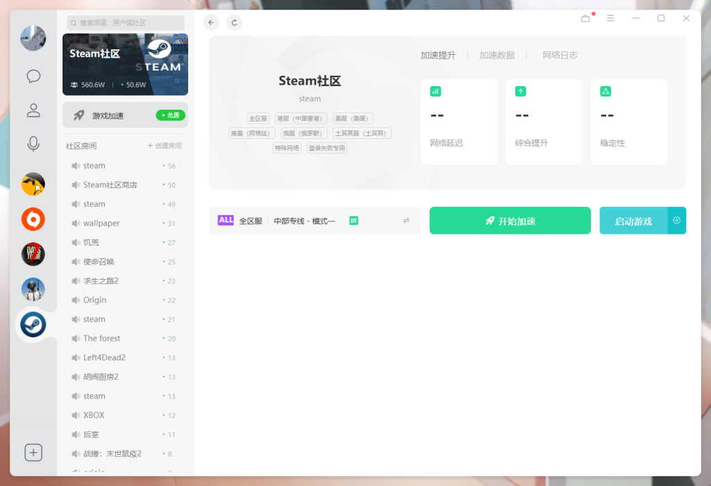
Task: Open the shop bag icon with red dot
Action: [x=586, y=17]
